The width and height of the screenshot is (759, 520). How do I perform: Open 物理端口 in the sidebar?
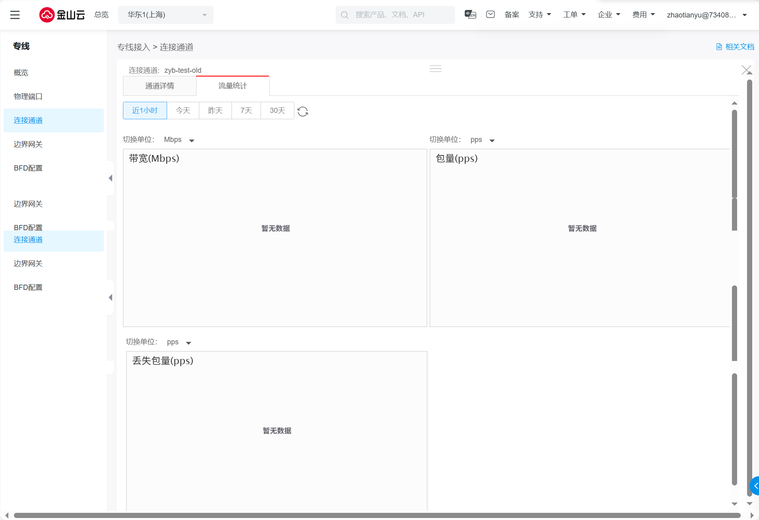point(54,97)
